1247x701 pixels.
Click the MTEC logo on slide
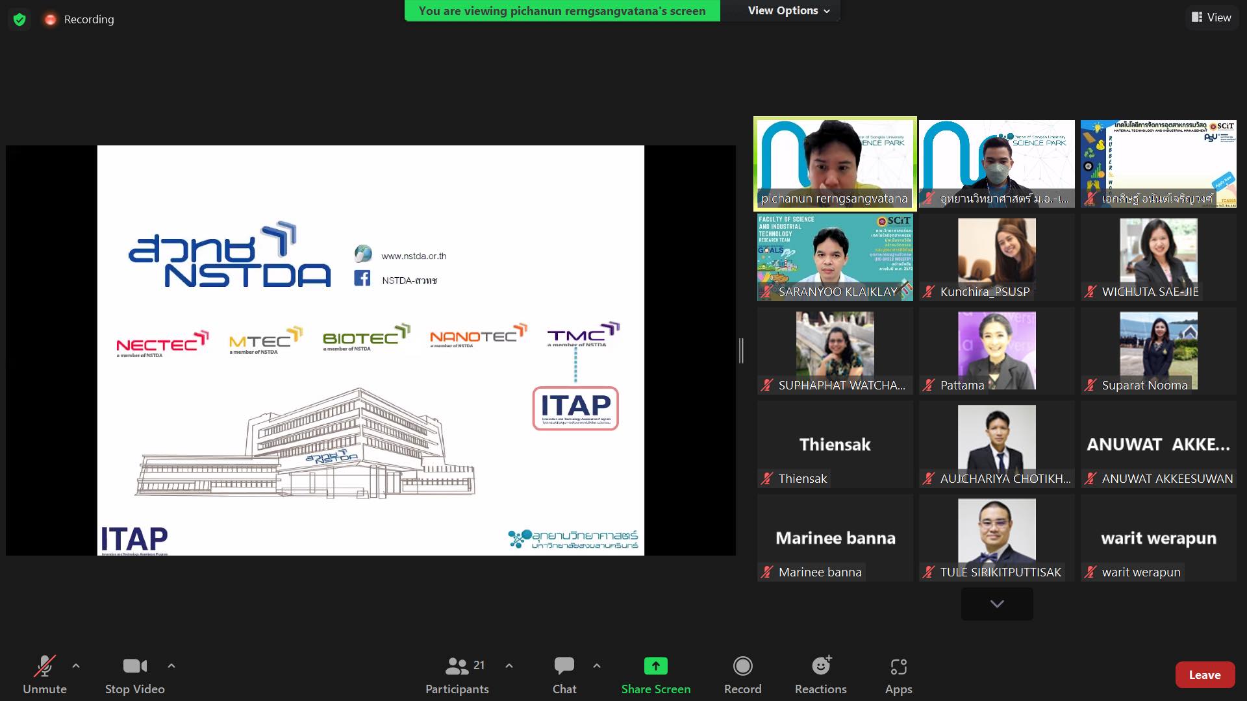tap(266, 340)
